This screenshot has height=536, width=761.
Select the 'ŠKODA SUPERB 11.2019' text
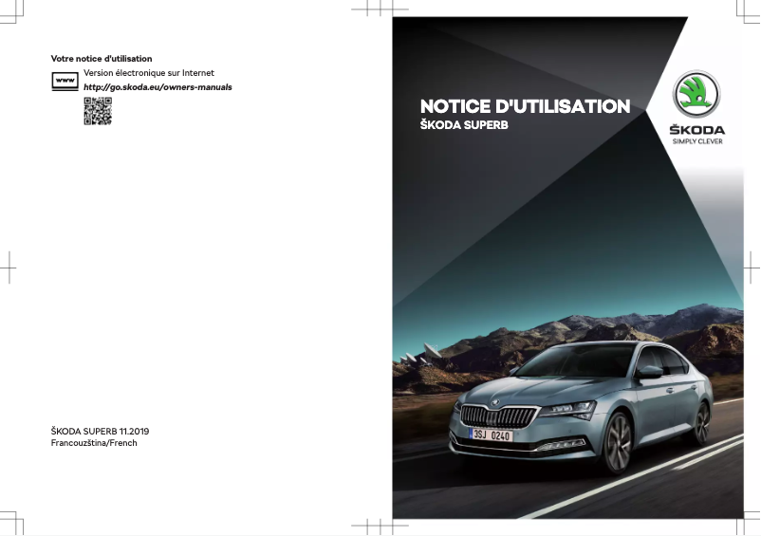click(x=100, y=432)
